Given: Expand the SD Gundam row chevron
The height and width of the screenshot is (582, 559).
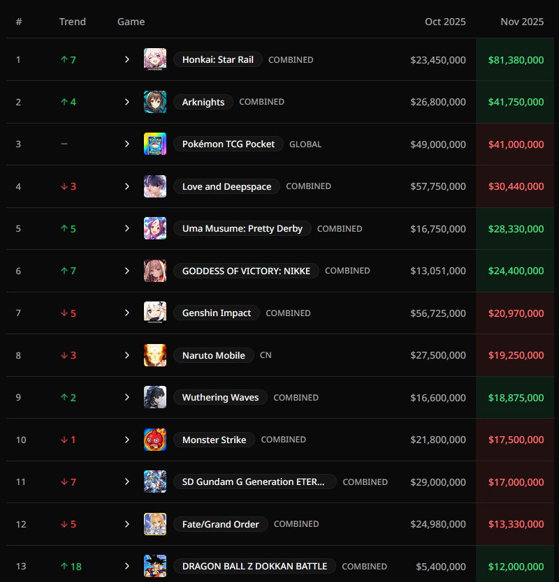Looking at the screenshot, I should click(127, 482).
